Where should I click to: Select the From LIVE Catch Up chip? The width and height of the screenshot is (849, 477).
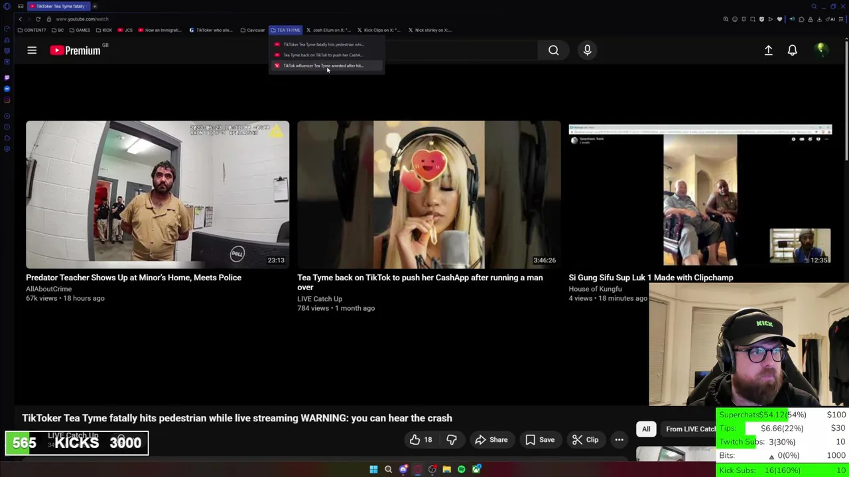point(690,429)
